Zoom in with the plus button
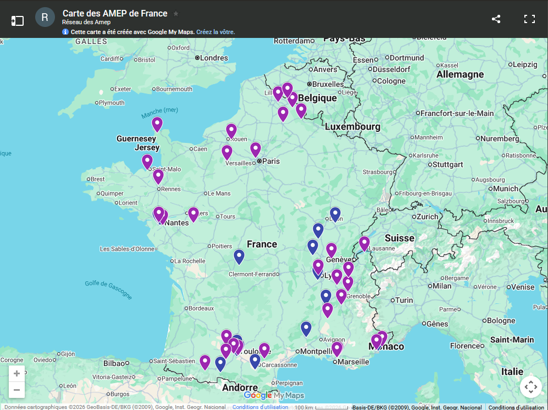 pos(16,374)
